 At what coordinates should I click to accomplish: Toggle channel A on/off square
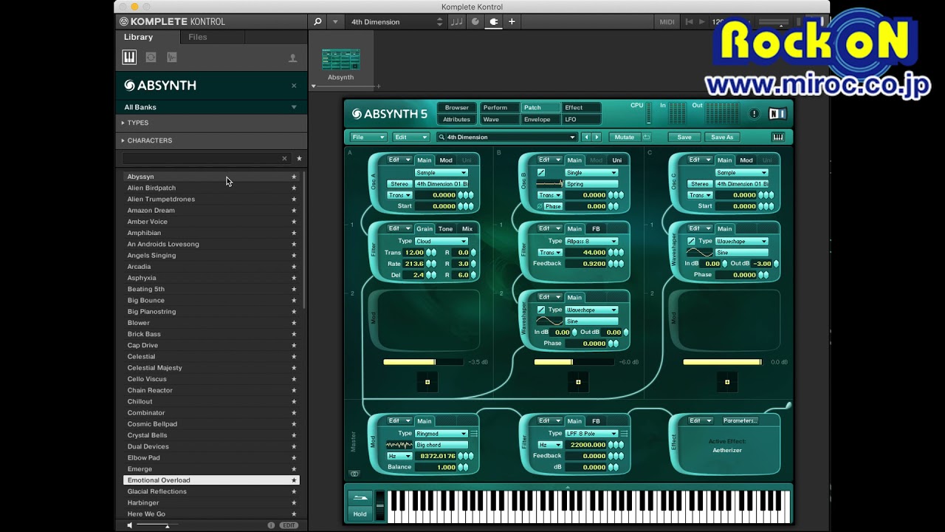[427, 382]
